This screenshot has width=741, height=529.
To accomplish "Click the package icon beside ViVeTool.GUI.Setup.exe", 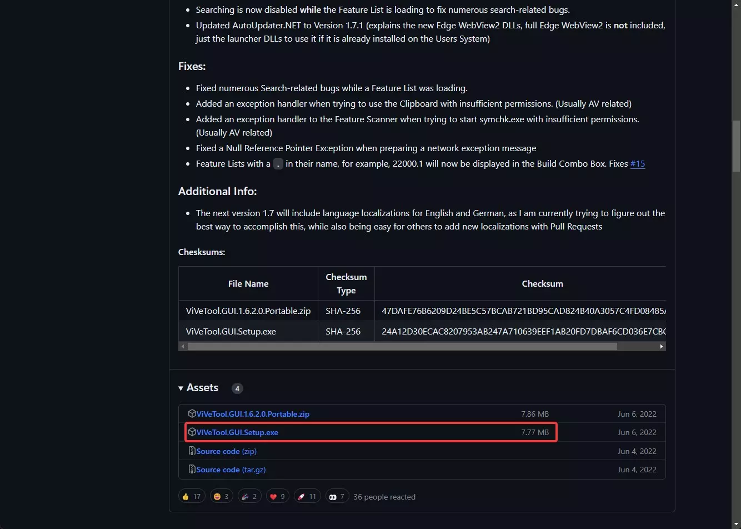I will [x=192, y=432].
